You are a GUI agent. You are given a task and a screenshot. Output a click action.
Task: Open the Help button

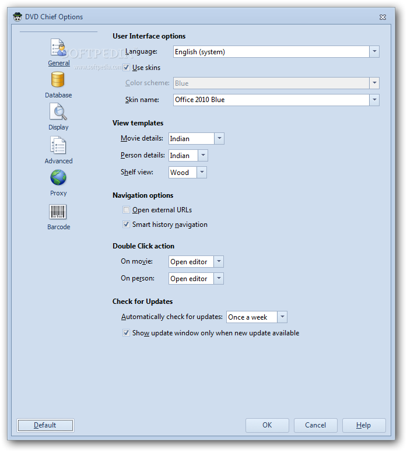(364, 425)
